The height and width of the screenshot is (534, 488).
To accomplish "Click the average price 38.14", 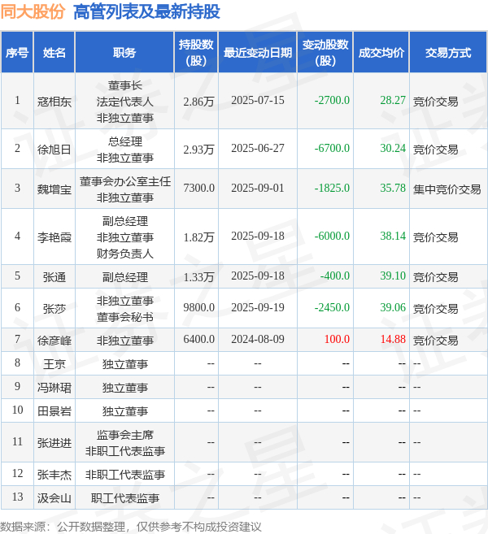I will pos(393,236).
